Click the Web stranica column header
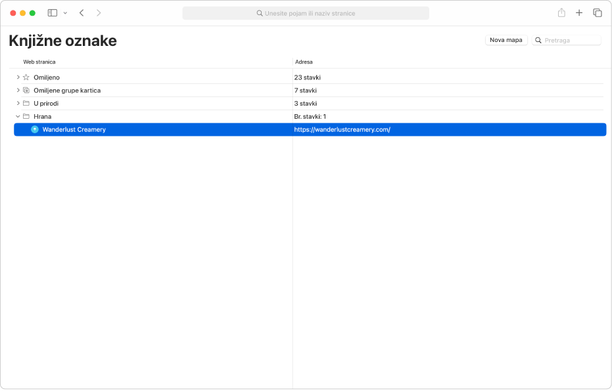 pos(39,62)
